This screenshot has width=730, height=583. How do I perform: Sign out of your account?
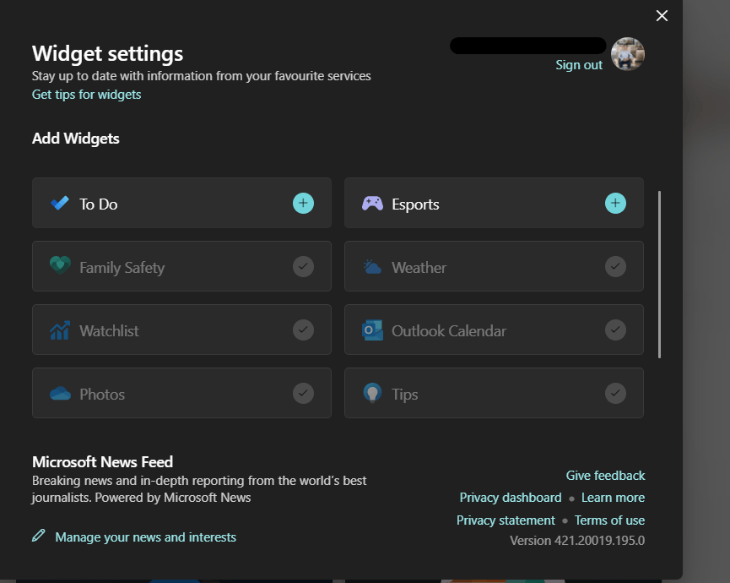[579, 64]
